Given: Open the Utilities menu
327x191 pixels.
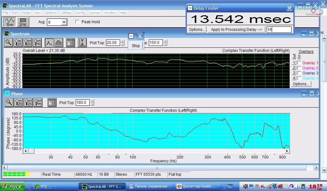Looking at the screenshot, I should tap(66, 13).
